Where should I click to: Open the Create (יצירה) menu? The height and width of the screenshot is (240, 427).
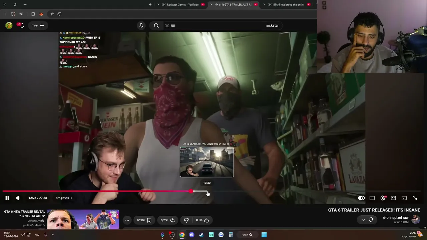coord(38,25)
